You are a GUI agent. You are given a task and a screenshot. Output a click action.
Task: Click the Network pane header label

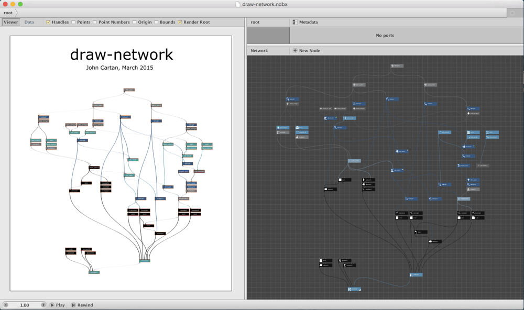[x=259, y=51]
